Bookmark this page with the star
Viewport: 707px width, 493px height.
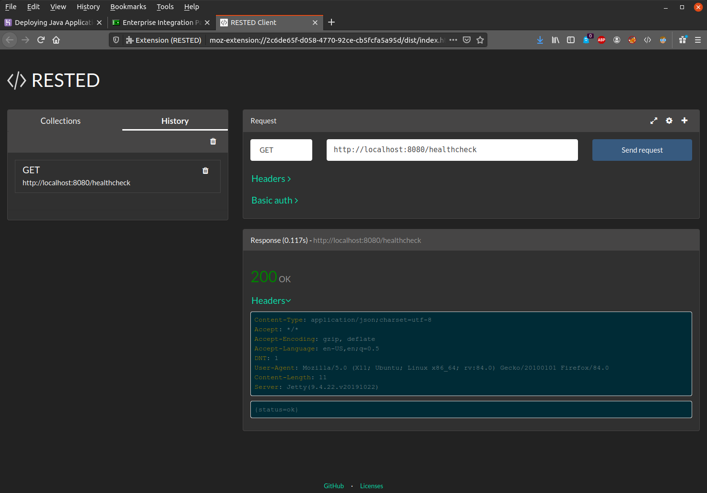(480, 40)
